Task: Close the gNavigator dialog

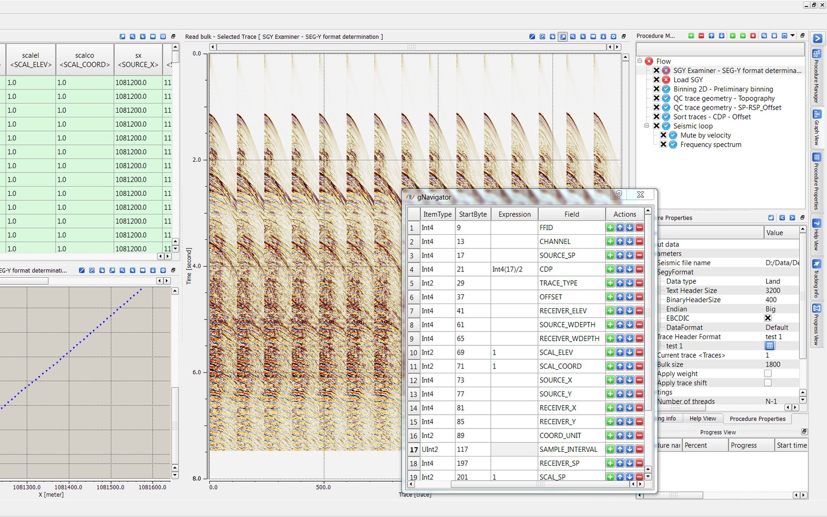Action: coord(640,194)
